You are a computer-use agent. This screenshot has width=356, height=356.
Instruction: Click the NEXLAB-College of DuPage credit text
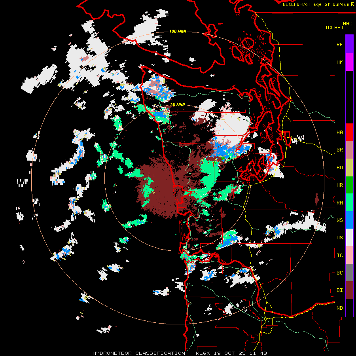316,4
